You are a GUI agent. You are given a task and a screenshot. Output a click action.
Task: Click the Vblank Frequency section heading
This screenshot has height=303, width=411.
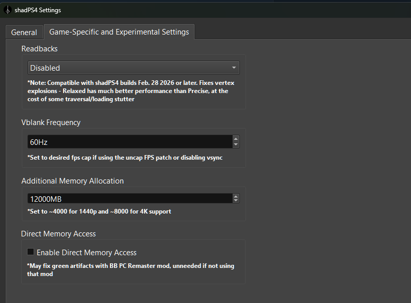pyautogui.click(x=51, y=123)
